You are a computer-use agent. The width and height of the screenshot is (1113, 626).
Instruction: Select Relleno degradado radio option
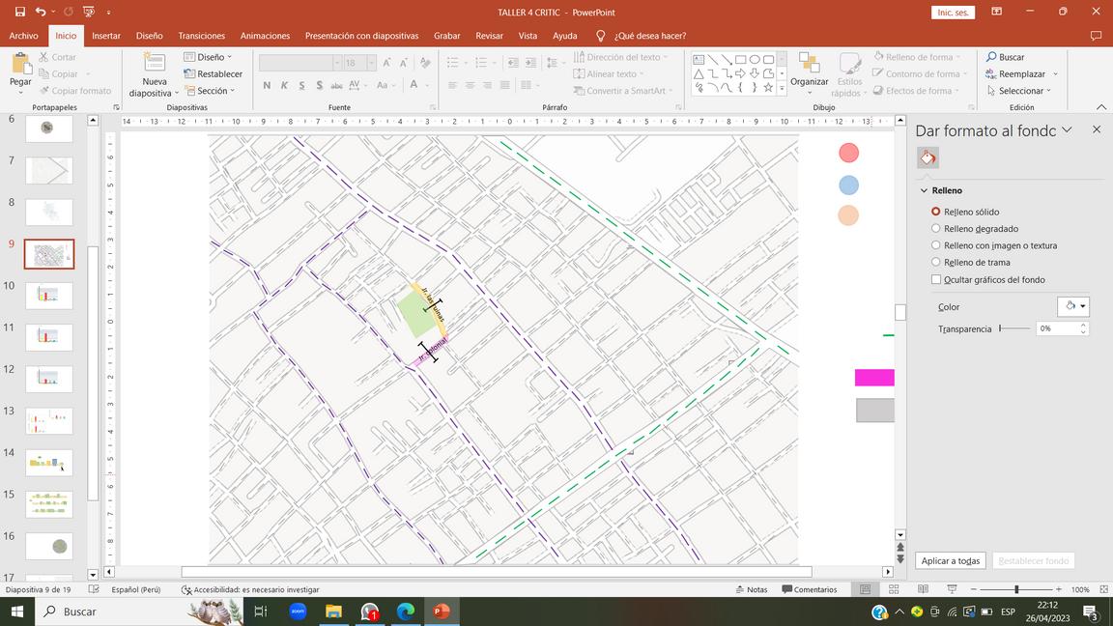point(935,229)
